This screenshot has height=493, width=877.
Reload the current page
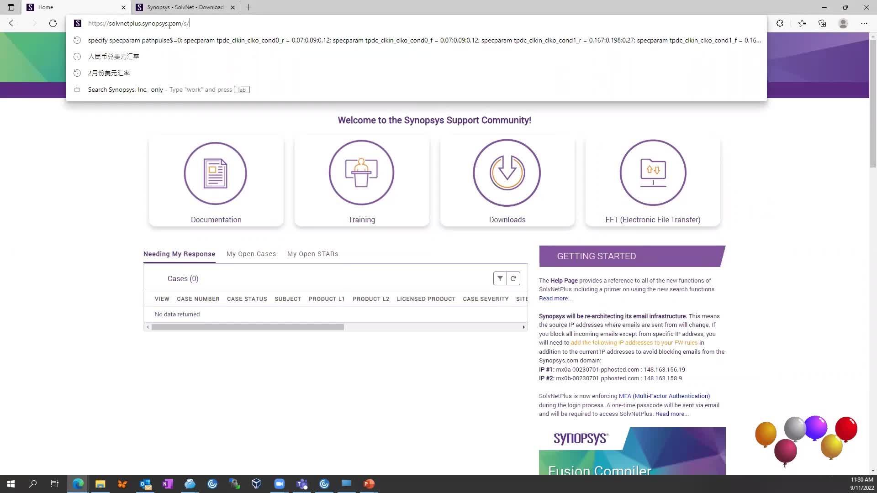click(x=53, y=23)
